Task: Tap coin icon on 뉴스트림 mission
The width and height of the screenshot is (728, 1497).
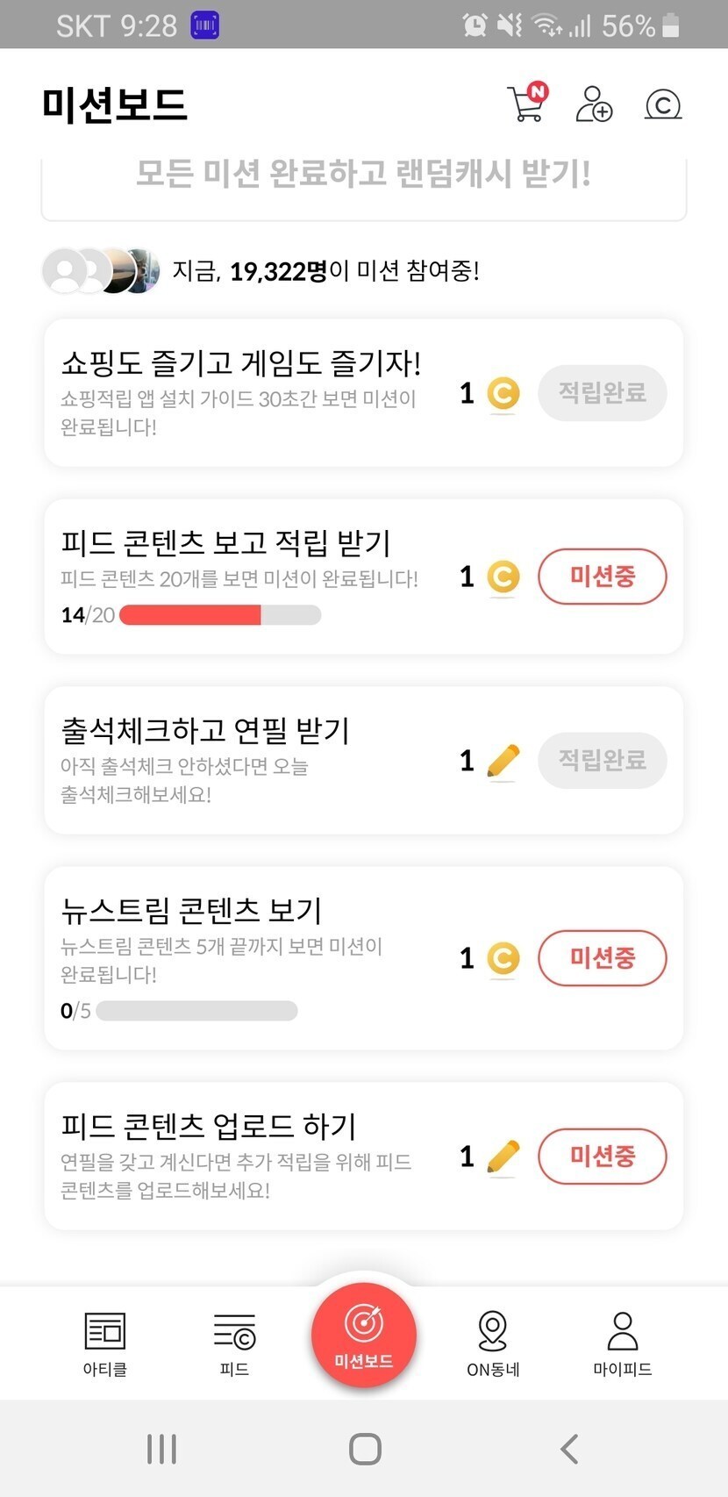Action: tap(503, 958)
